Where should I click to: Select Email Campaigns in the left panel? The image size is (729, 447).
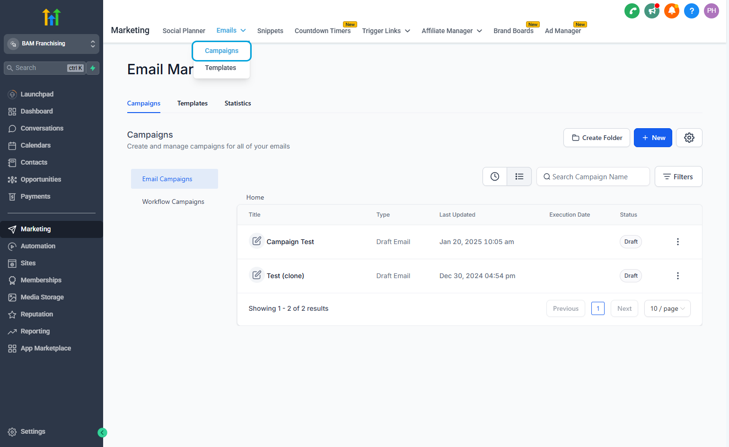pos(175,179)
